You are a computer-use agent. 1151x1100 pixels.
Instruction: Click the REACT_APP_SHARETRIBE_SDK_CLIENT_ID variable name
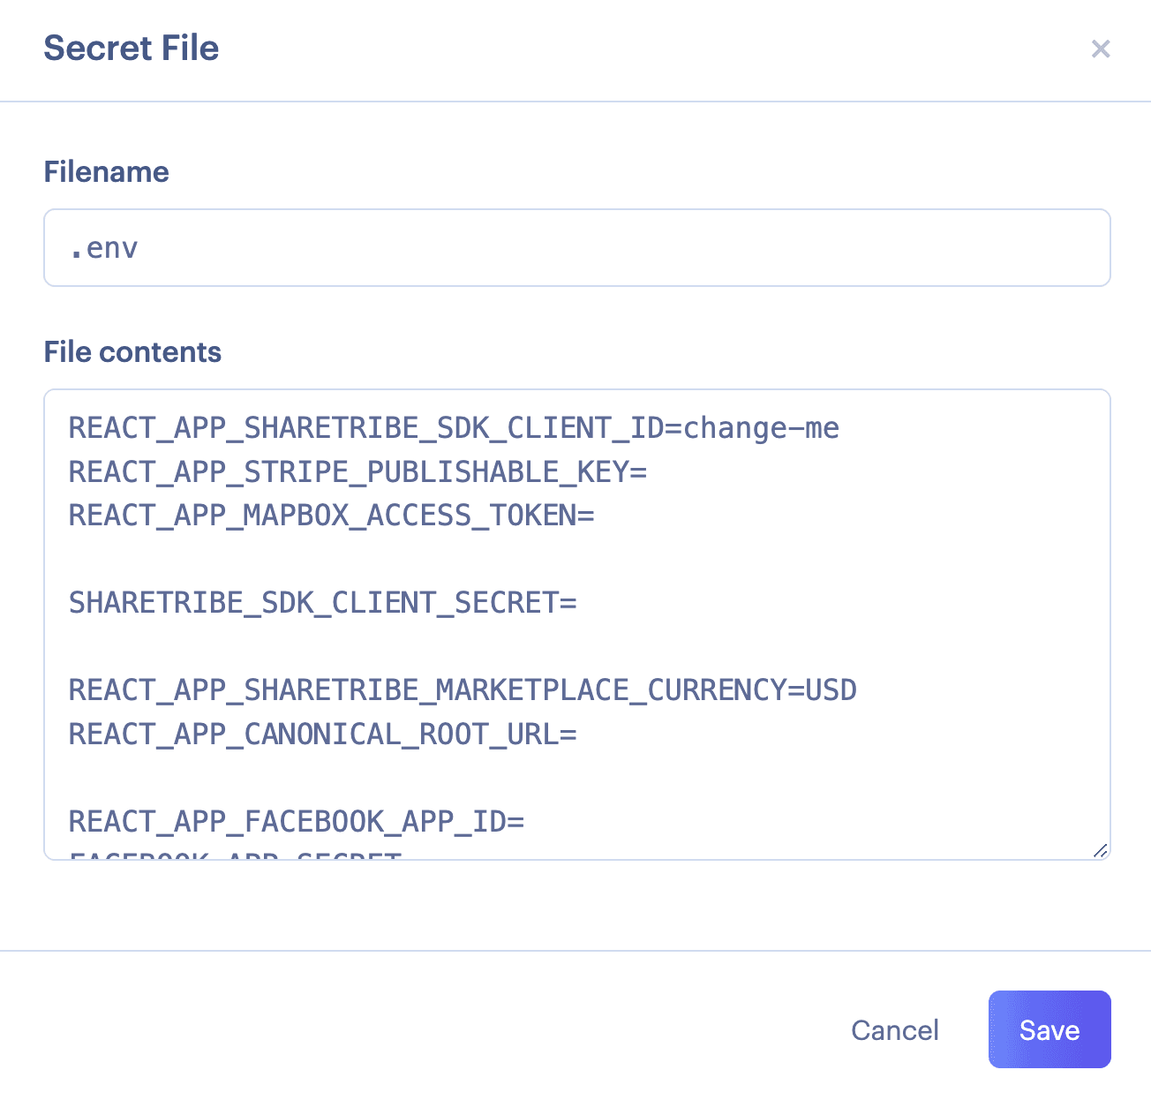[364, 428]
